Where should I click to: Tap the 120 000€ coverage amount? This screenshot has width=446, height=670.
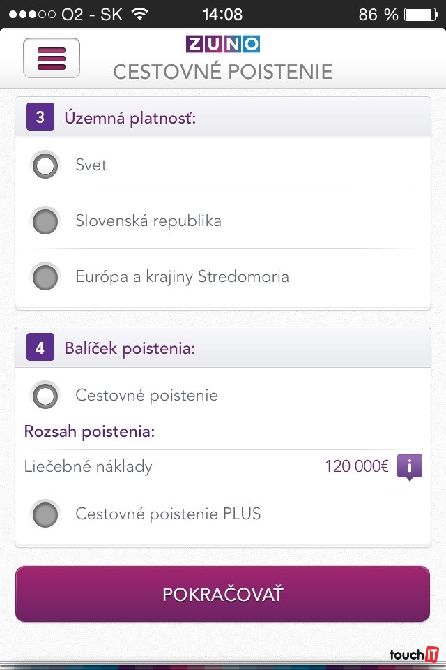coord(356,466)
